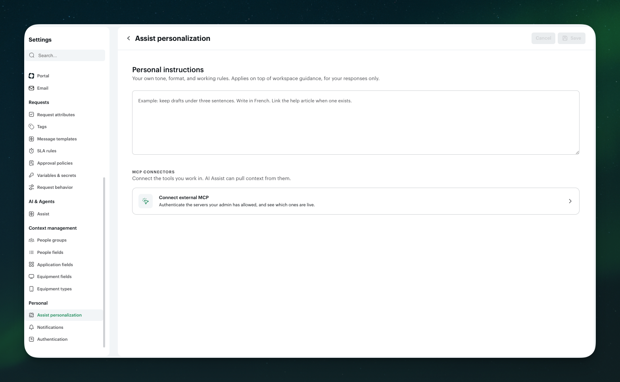Click the Cancel button
The height and width of the screenshot is (382, 620).
[543, 38]
